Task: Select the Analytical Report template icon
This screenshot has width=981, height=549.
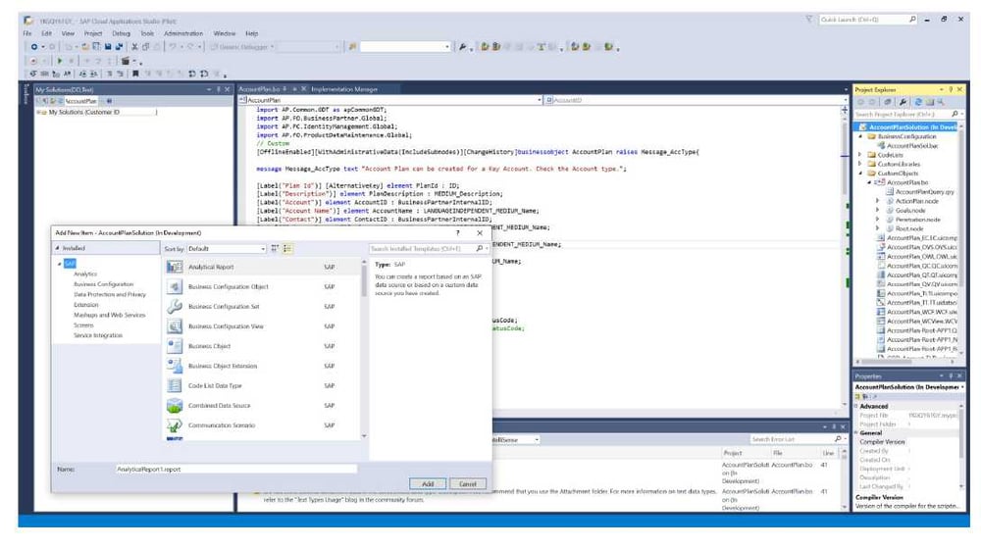Action: click(175, 267)
